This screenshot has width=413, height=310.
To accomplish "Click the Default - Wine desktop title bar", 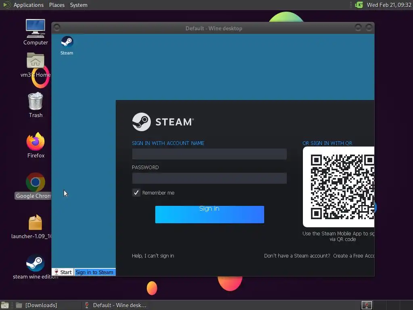I will pos(213,28).
